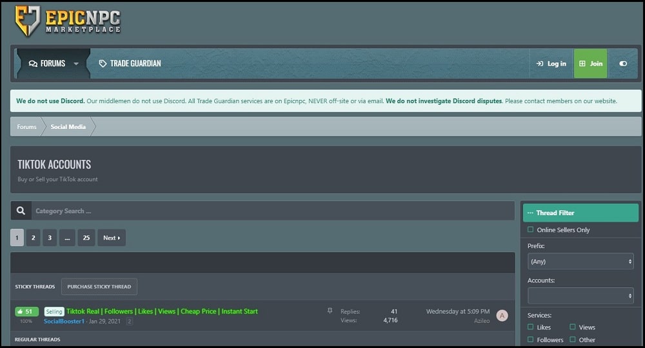The height and width of the screenshot is (348, 645).
Task: Focus the Category Search field
Action: tap(273, 211)
